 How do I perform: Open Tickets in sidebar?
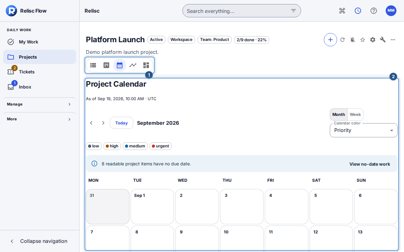(x=40, y=72)
